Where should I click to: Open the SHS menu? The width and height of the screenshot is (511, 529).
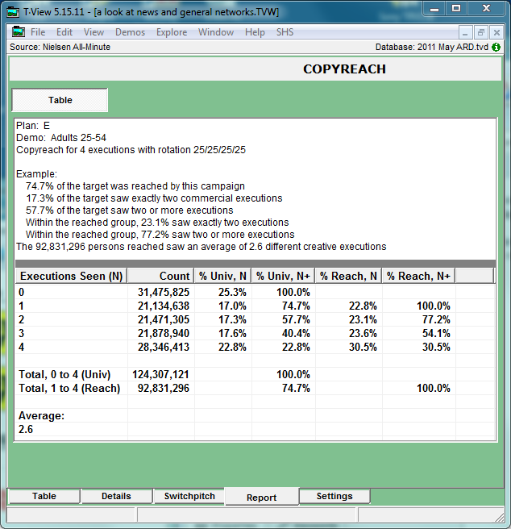tap(285, 32)
